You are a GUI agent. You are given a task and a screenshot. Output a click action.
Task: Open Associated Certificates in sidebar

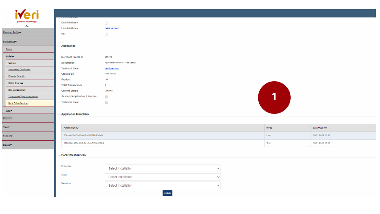pyautogui.click(x=19, y=69)
